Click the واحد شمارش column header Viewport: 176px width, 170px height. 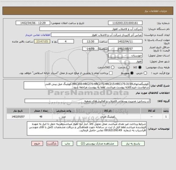tap(64, 111)
